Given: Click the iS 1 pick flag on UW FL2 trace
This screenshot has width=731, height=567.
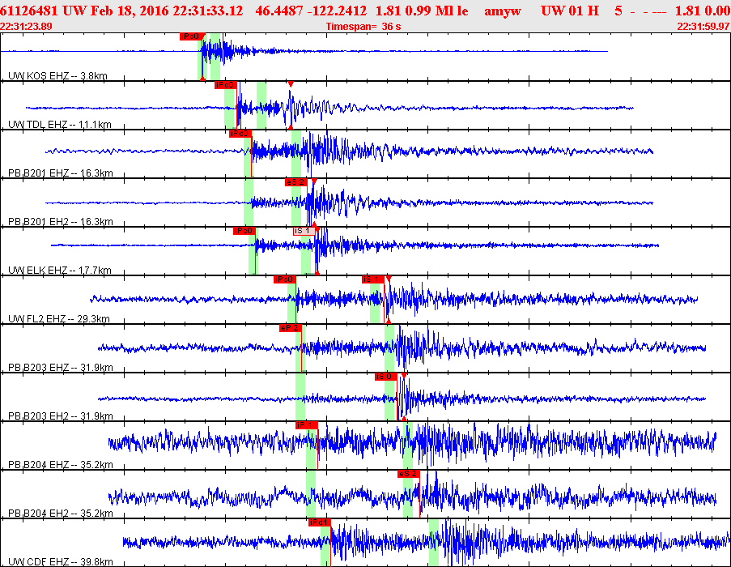Looking at the screenshot, I should pos(373,279).
